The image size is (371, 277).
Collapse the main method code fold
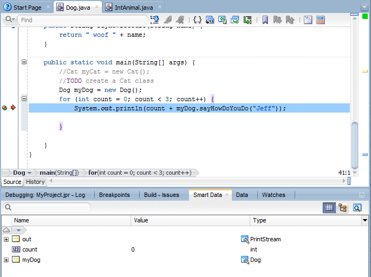pos(24,62)
